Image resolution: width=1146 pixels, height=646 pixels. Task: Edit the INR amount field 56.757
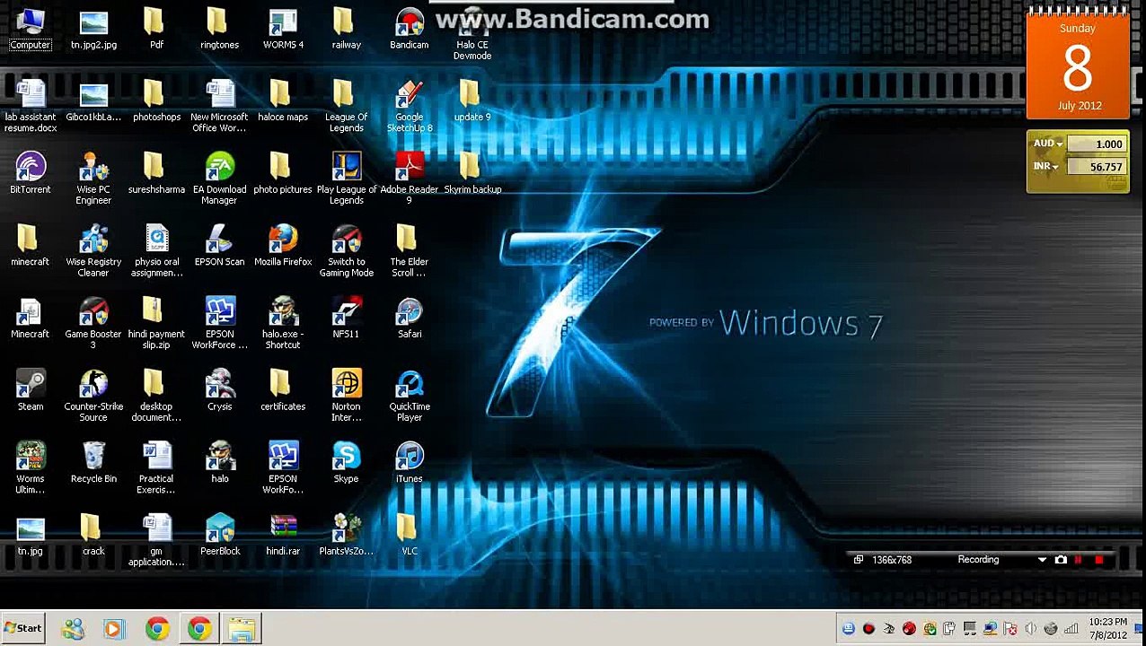point(1097,167)
